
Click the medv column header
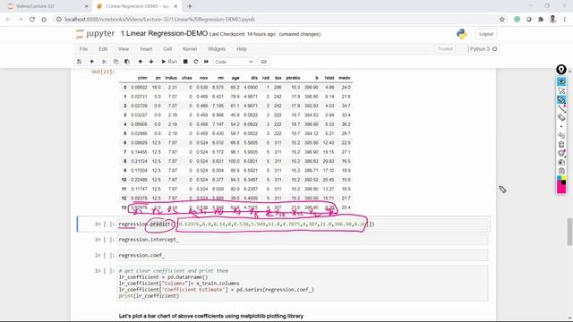click(x=344, y=78)
